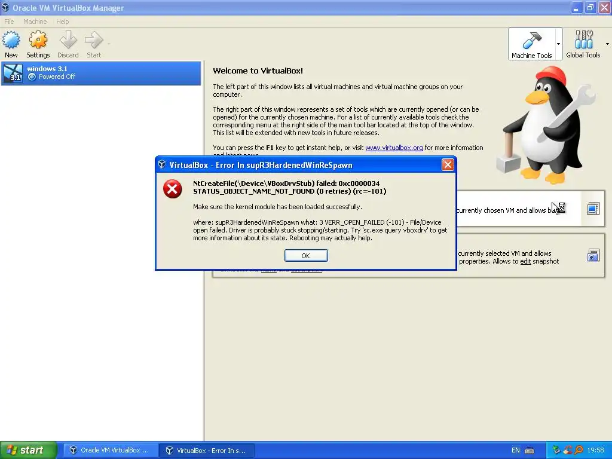Expand the Start button dropdown arrow
The width and height of the screenshot is (612, 459).
point(109,44)
